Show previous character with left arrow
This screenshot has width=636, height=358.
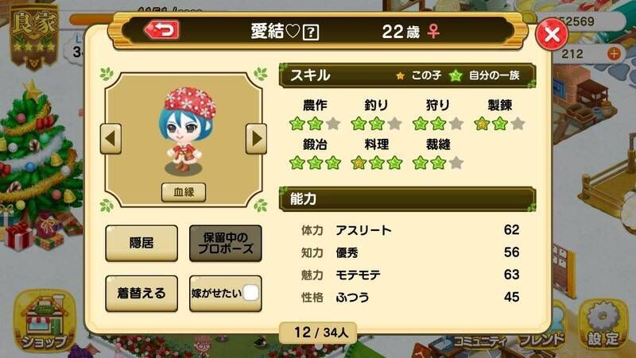[111, 139]
